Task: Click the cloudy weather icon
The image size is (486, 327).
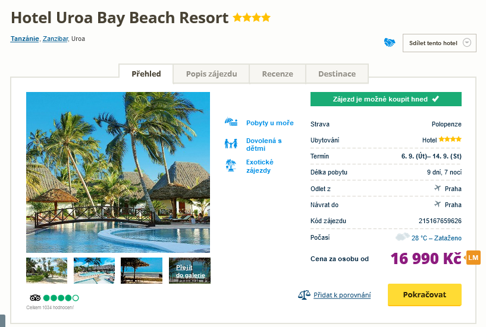Action: point(402,237)
